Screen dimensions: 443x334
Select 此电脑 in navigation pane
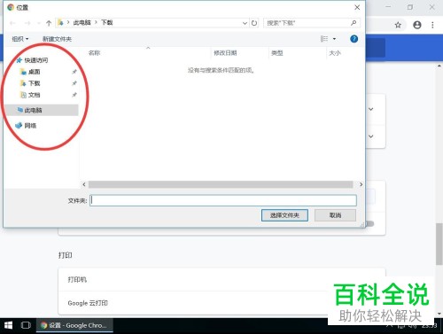[x=42, y=110]
